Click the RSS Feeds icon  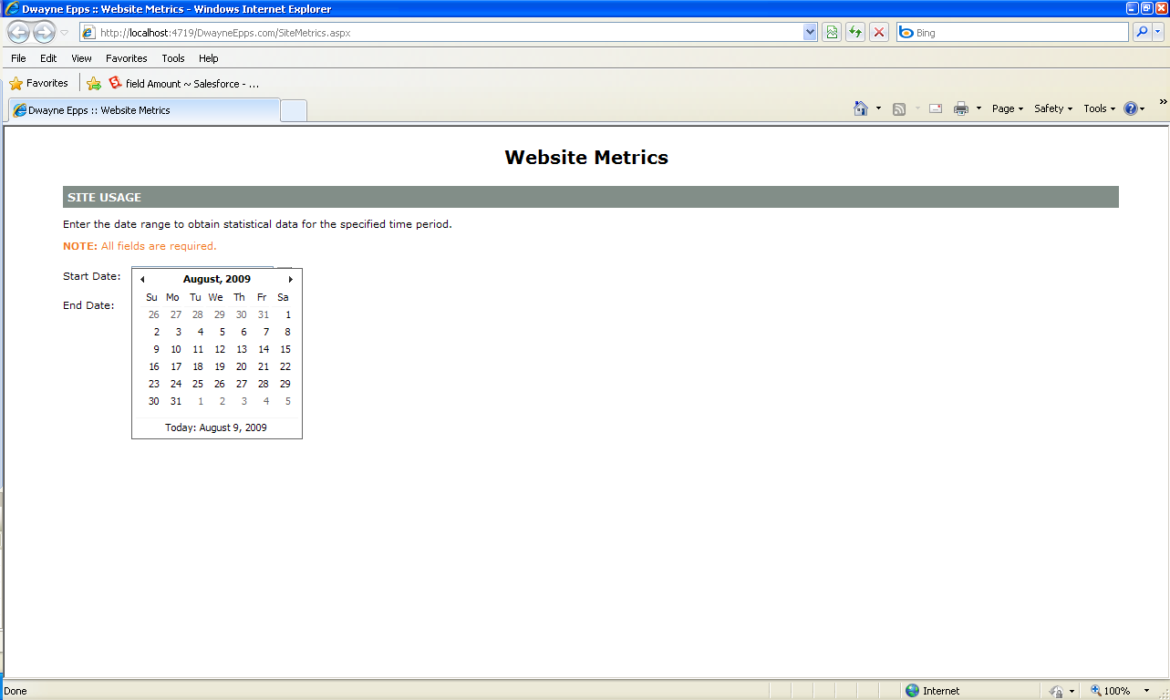(899, 108)
